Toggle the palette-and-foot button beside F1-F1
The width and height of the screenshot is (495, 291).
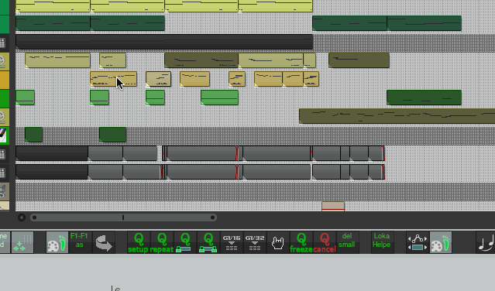[57, 242]
